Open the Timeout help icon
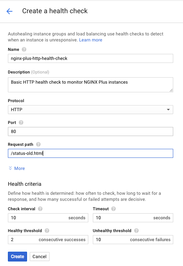This screenshot has width=183, height=266. (113, 209)
